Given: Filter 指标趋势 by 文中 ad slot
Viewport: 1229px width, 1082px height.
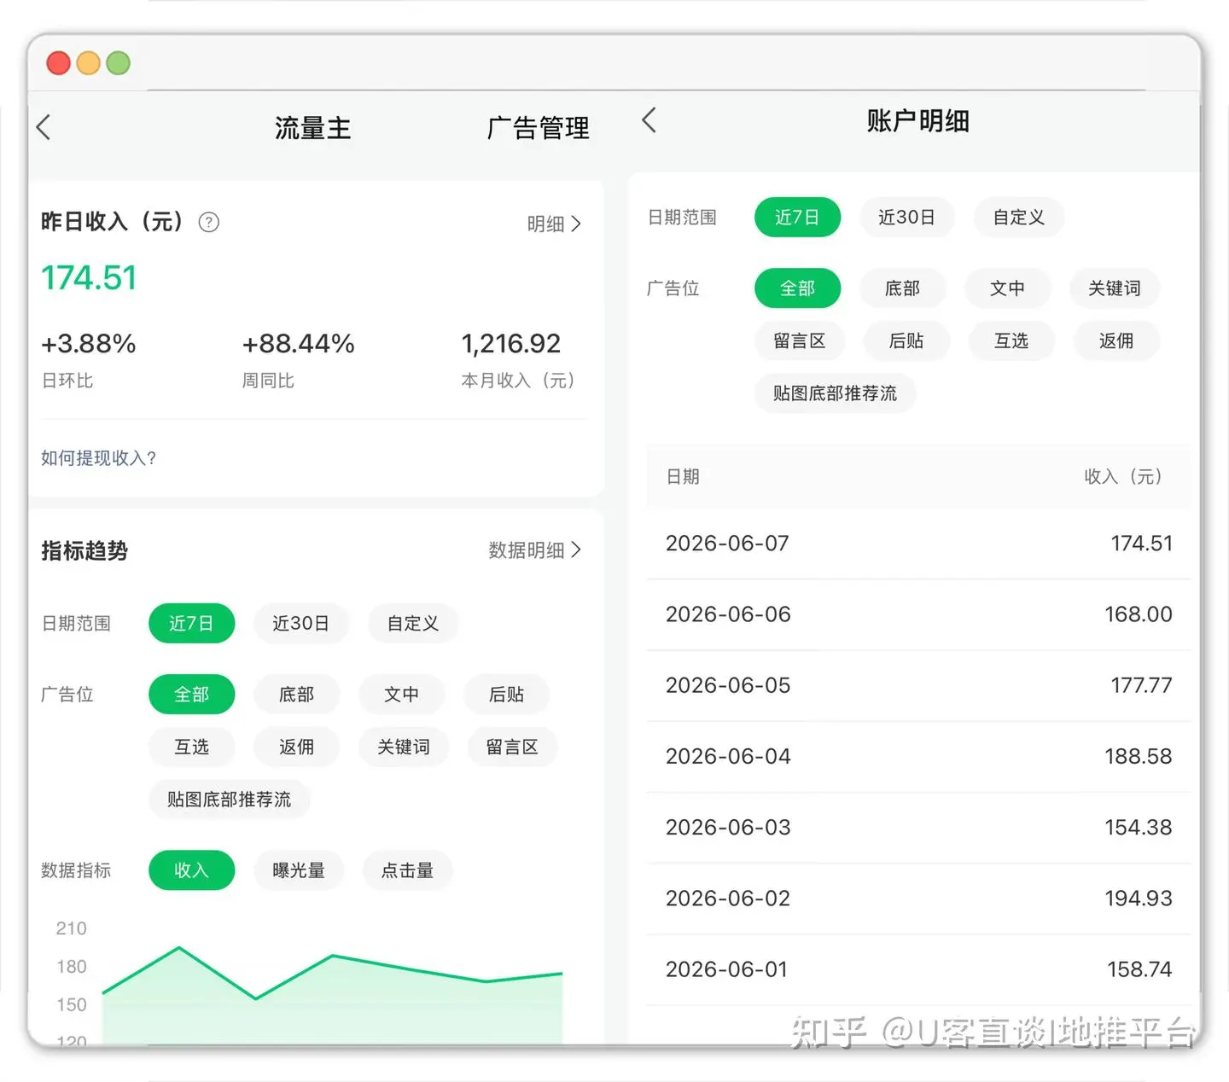Looking at the screenshot, I should pos(401,695).
